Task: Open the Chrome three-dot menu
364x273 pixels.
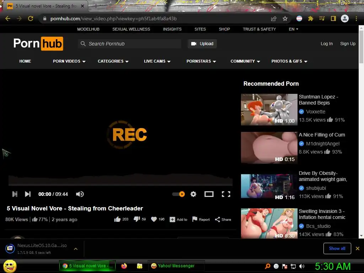Action: pos(356,18)
